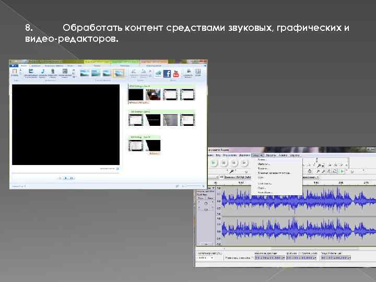This screenshot has height=282, width=376.
Task: Open the orange Text Tools contextual tab
Action: click(154, 62)
